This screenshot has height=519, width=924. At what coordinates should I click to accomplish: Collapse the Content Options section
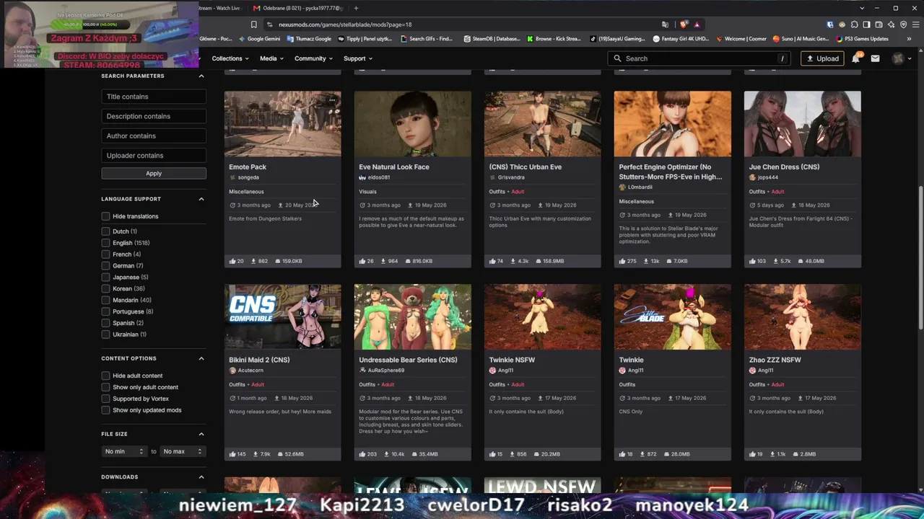tap(201, 358)
